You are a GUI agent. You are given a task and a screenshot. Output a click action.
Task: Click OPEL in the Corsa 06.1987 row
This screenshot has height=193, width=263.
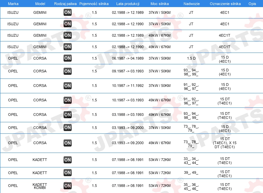[13, 58]
